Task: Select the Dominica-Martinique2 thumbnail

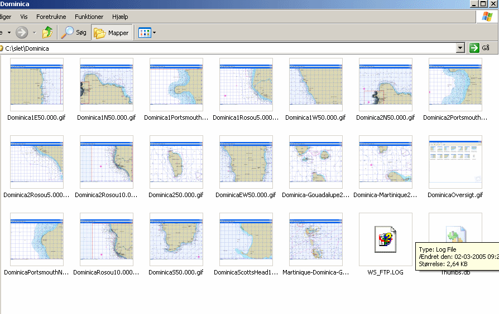Action: coord(385,162)
